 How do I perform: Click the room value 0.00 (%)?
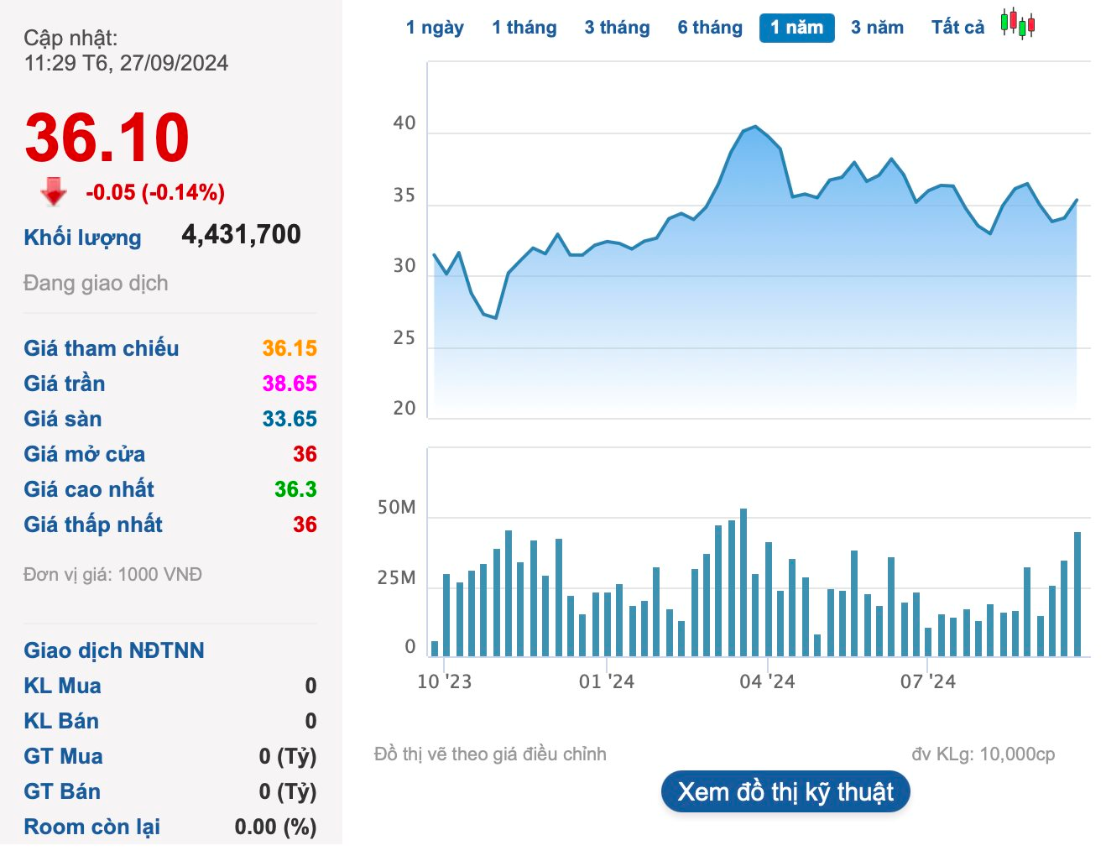275,827
